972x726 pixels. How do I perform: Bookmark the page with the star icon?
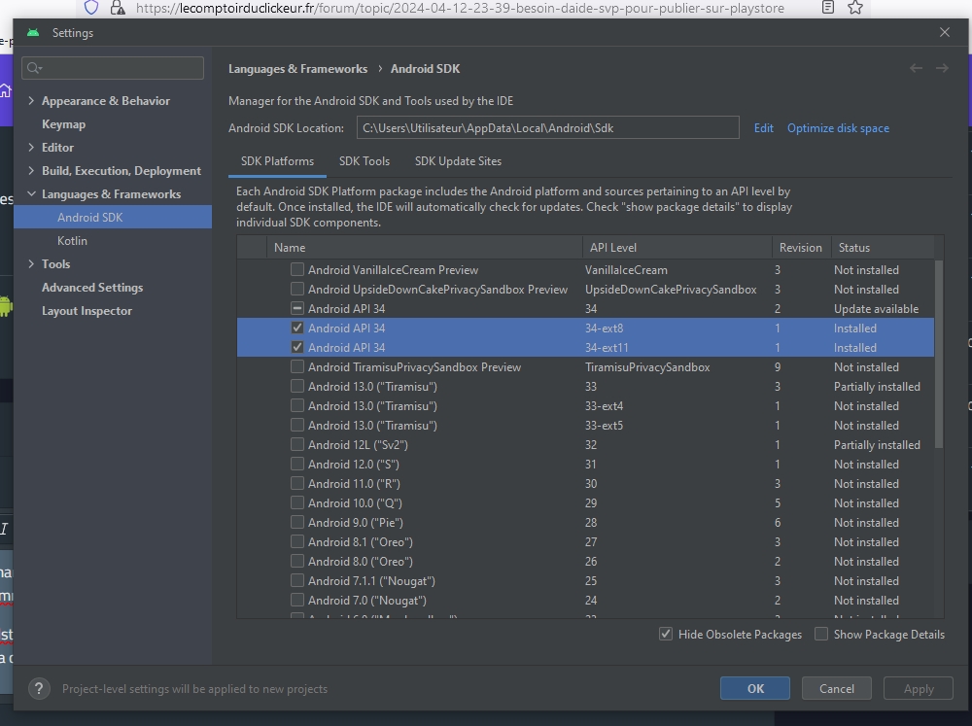click(x=855, y=8)
